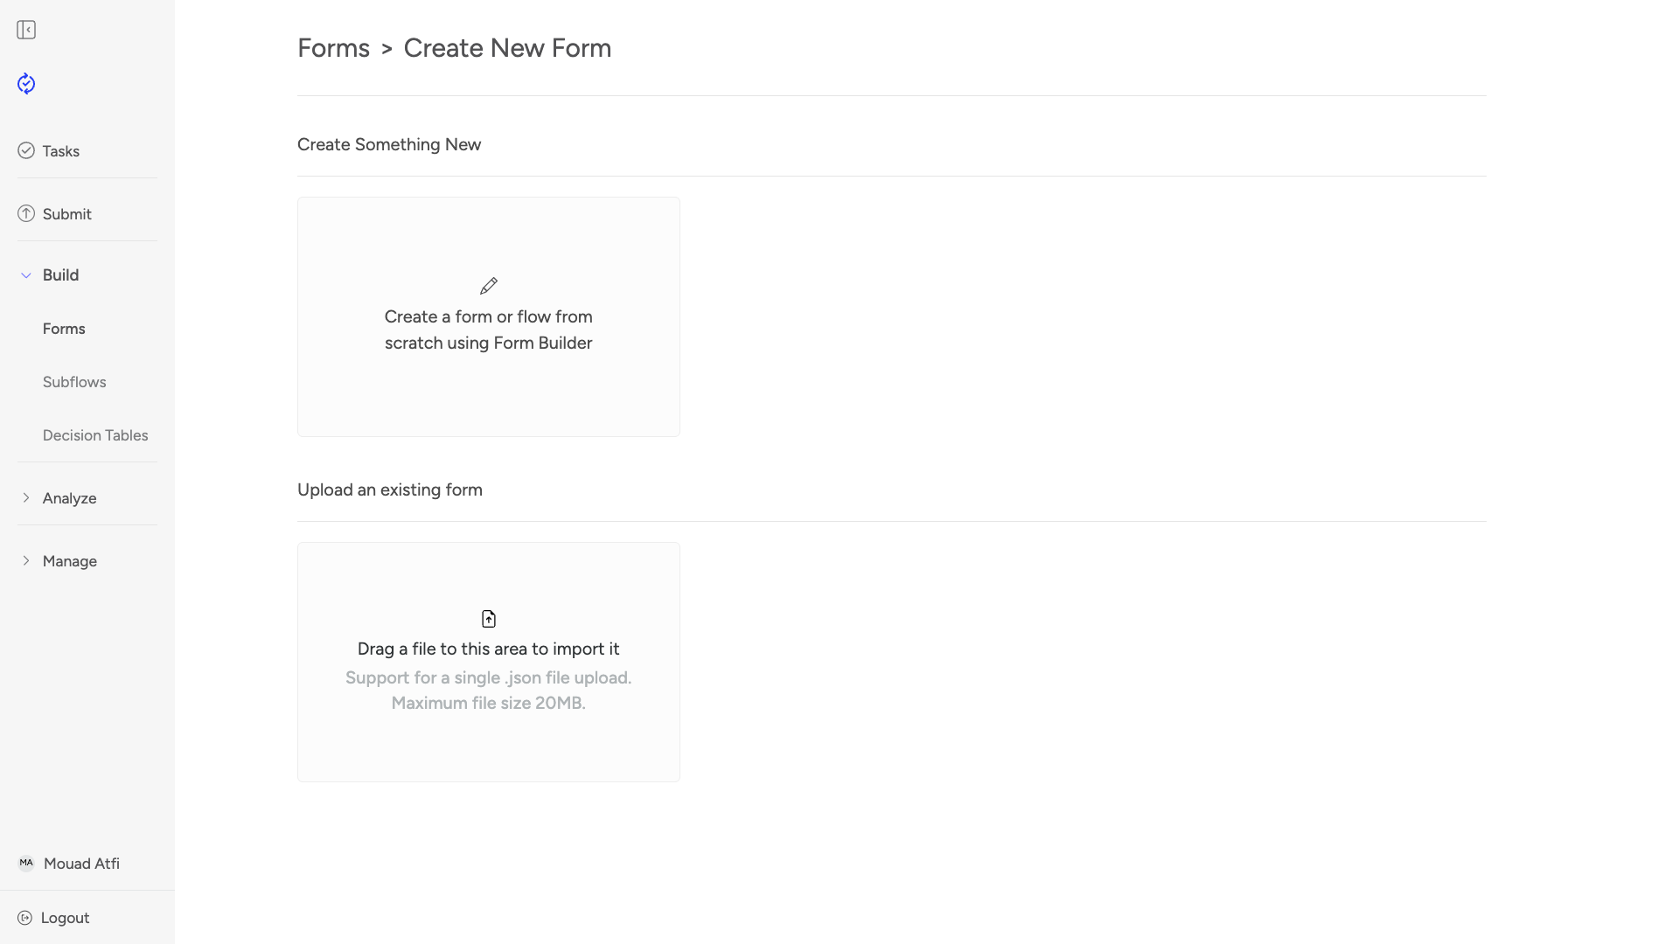Open the Tasks menu label
The width and height of the screenshot is (1679, 944).
(x=61, y=151)
